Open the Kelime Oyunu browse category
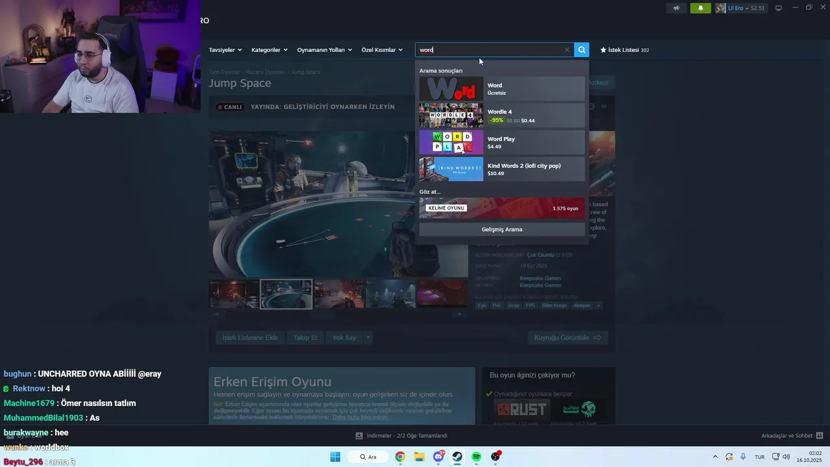 coord(502,208)
